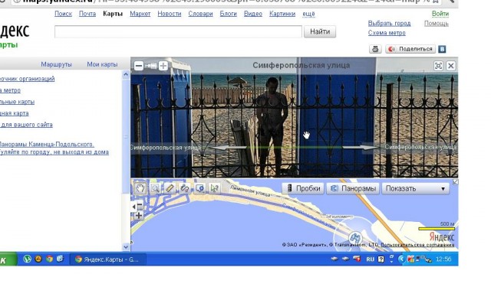
Task: Focus the Yandex Maps search field
Action: coord(178,31)
